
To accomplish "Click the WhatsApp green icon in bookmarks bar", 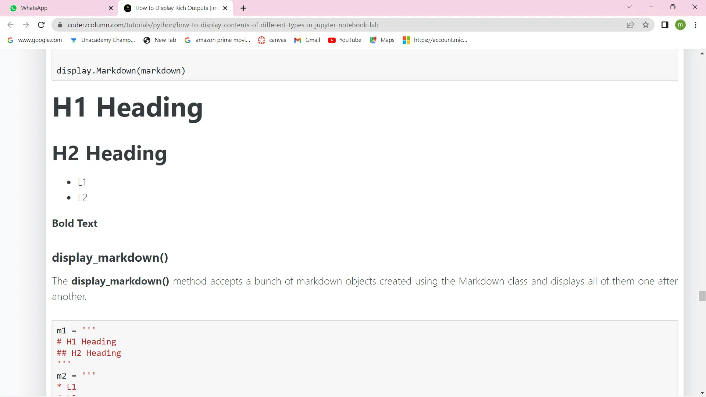I will (14, 8).
